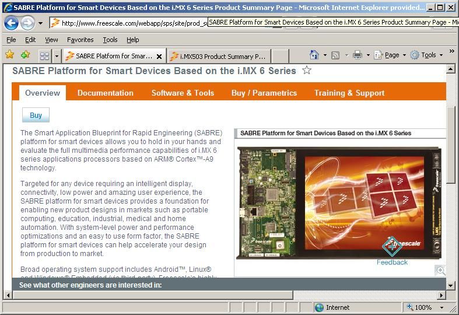
Task: Switch to i.MX503 Product Summary tab
Action: point(219,57)
